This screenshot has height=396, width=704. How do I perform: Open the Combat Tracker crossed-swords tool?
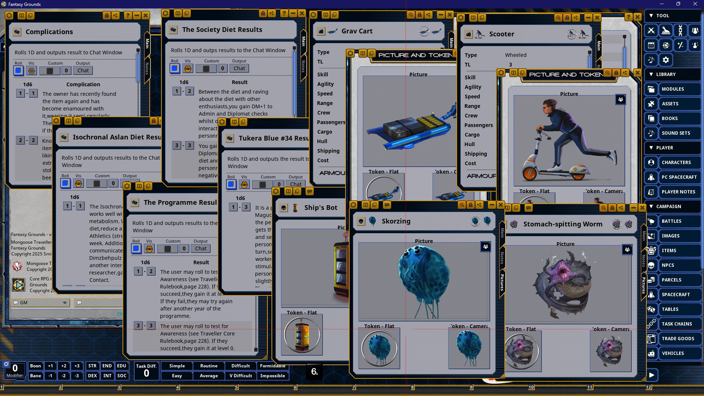[651, 31]
